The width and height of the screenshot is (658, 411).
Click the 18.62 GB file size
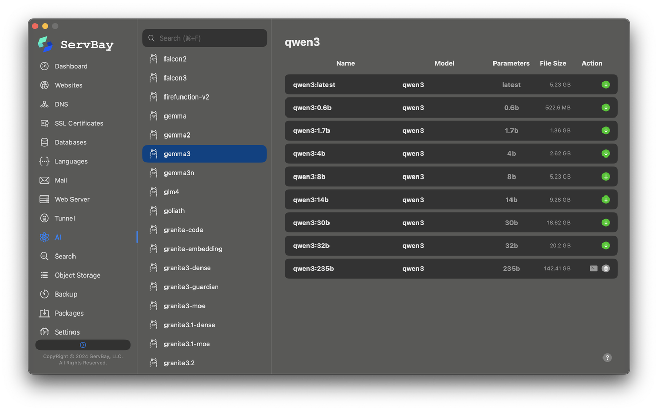point(559,223)
